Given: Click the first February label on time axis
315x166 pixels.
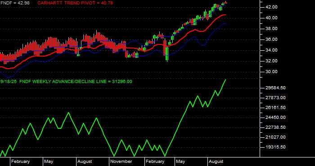Looking at the screenshot, I should [x=21, y=162].
